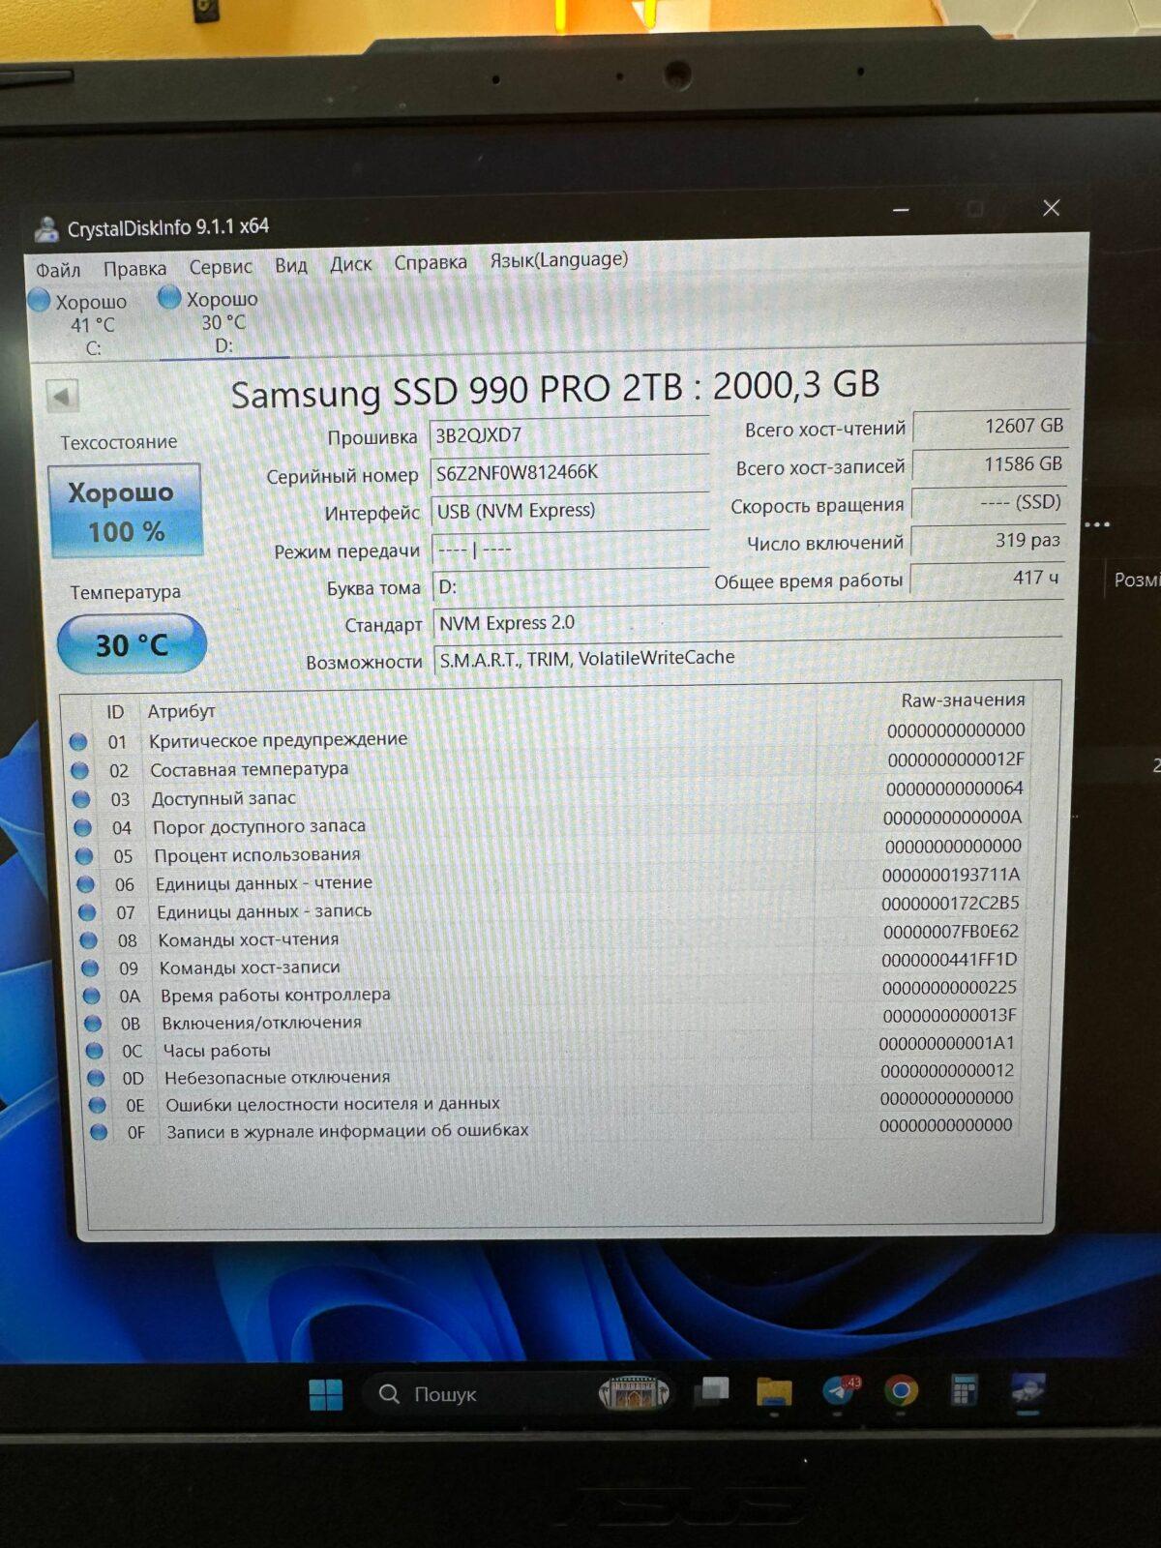Click the status dot for Часы работы
Screen dimensions: 1161x1548
click(95, 1051)
